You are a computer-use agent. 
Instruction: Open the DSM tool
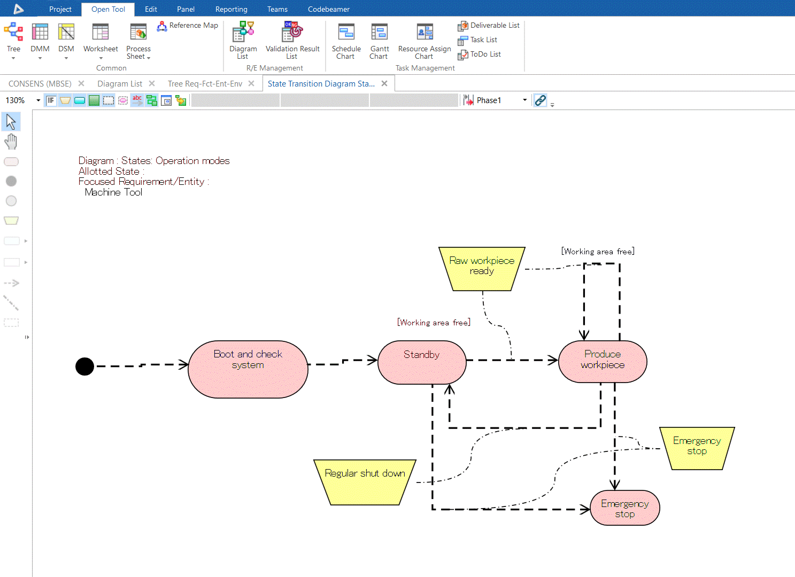coord(66,37)
